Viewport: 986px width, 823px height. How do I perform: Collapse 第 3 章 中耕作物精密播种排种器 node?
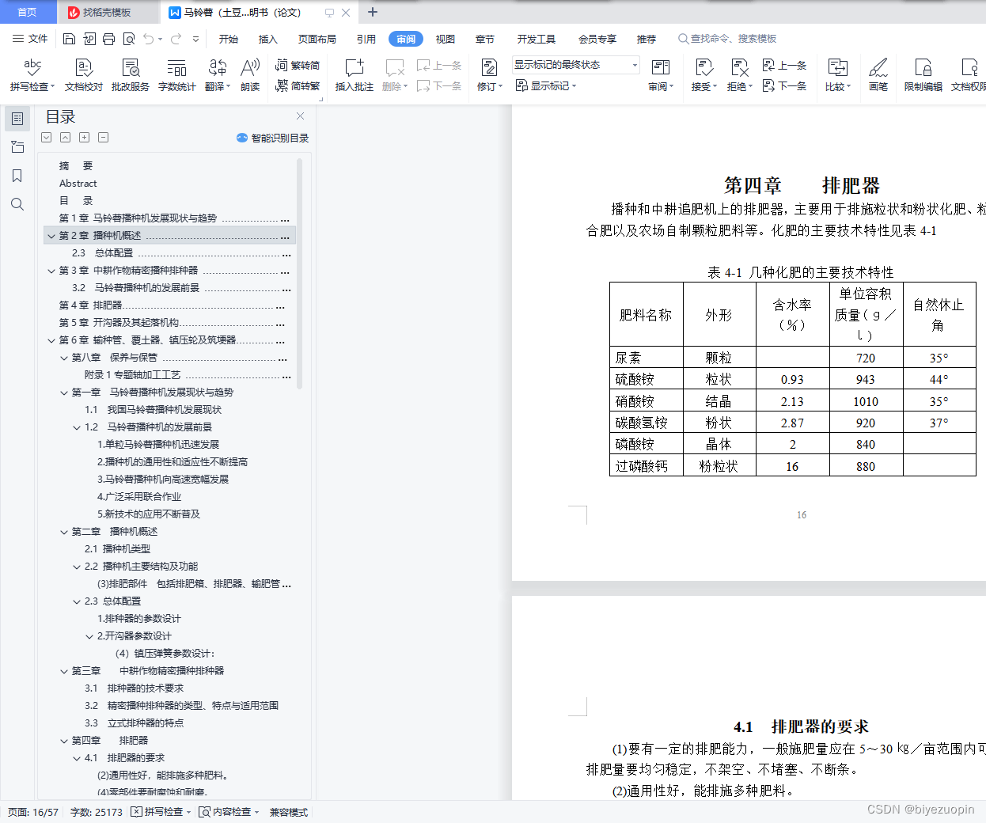[51, 271]
